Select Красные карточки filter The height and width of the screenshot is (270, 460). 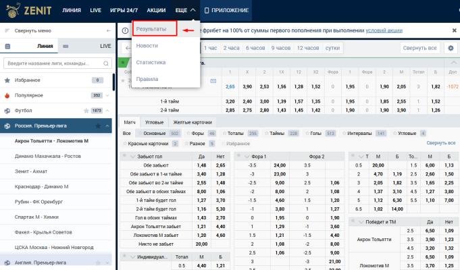(x=151, y=144)
